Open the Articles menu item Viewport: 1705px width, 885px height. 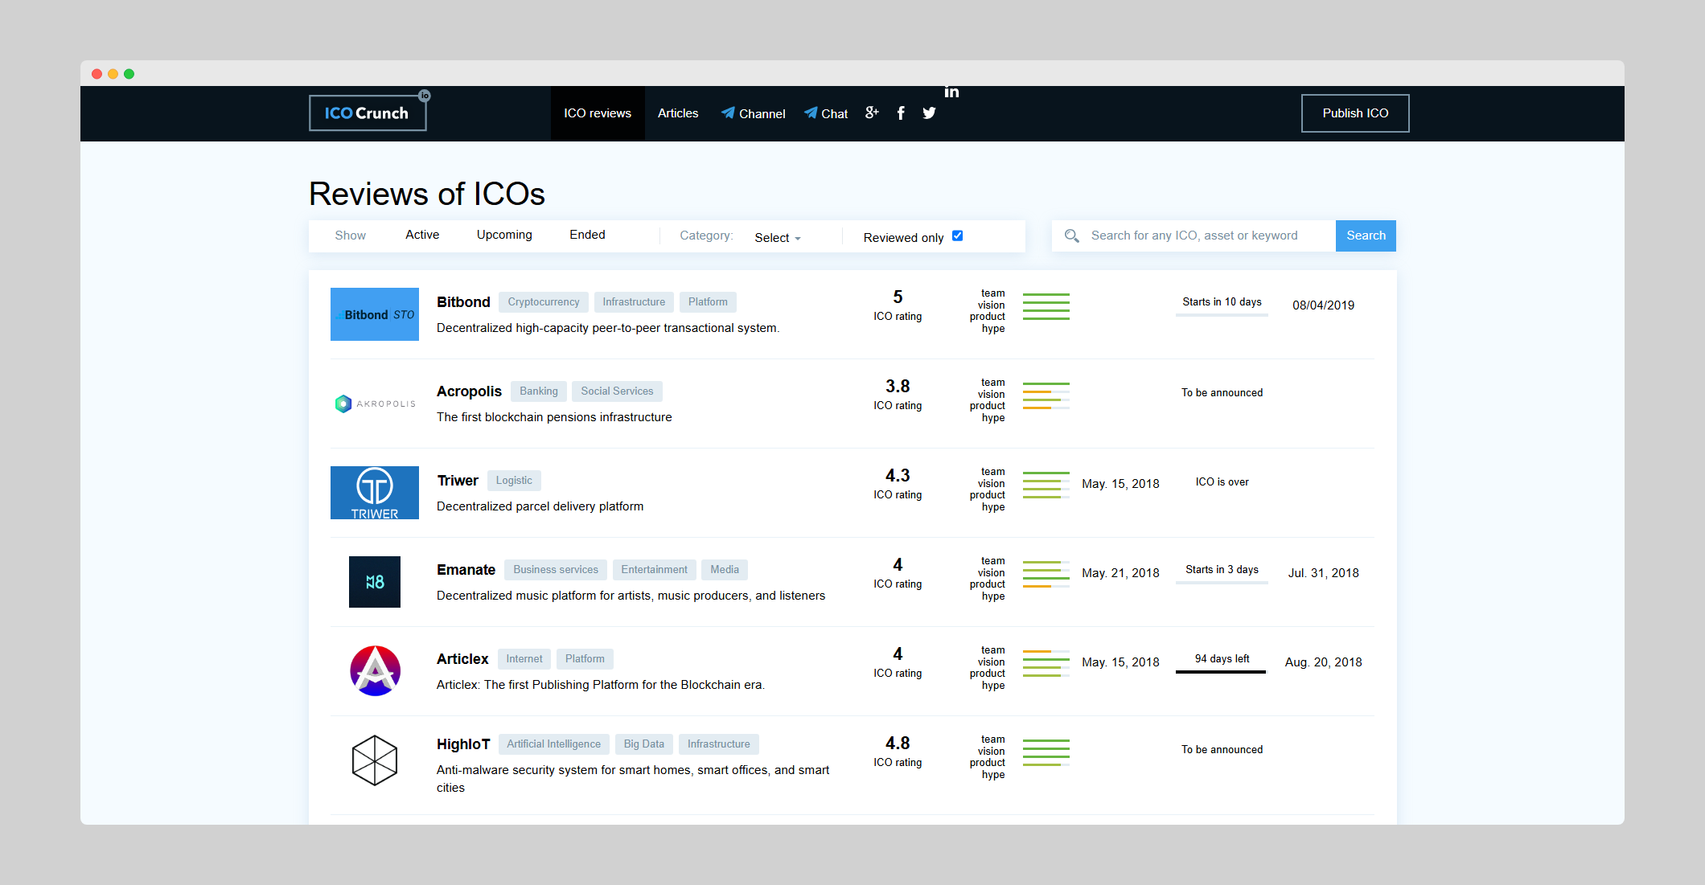point(678,113)
